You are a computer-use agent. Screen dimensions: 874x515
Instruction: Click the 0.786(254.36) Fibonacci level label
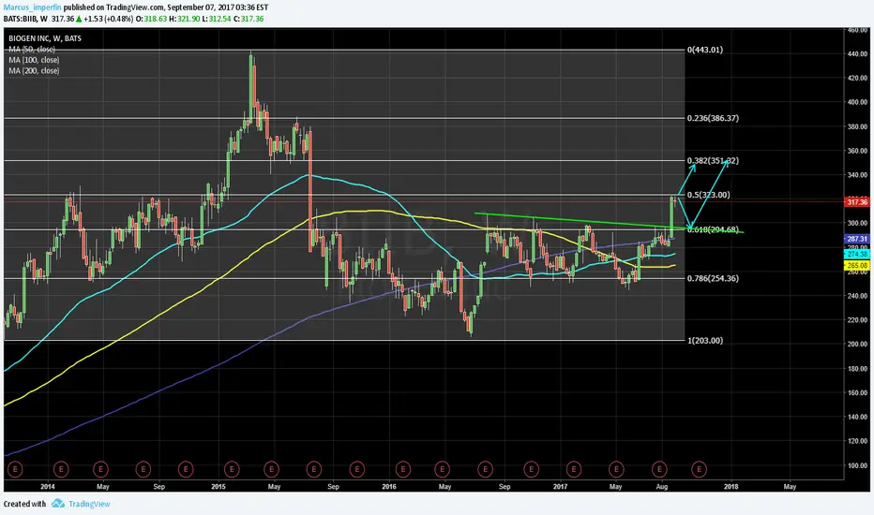pyautogui.click(x=713, y=278)
